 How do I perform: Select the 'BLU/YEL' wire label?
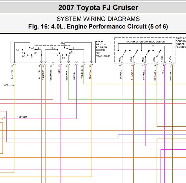39,74
